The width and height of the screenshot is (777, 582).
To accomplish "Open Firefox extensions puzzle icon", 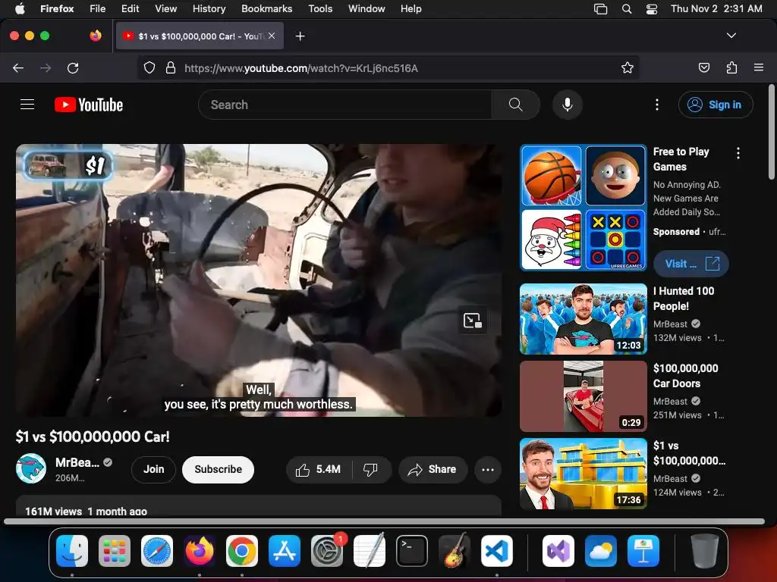I will coord(731,67).
